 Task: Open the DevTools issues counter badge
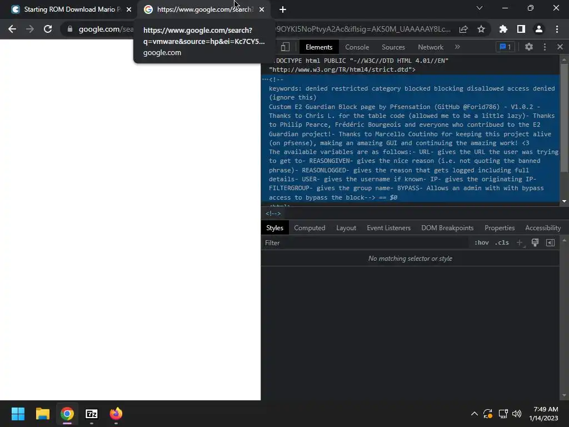coord(505,47)
